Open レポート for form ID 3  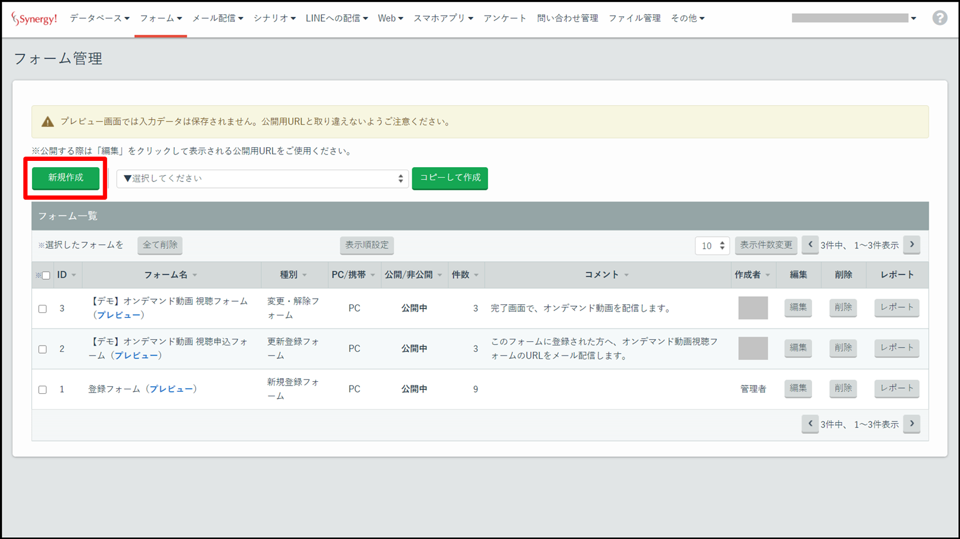pos(896,307)
